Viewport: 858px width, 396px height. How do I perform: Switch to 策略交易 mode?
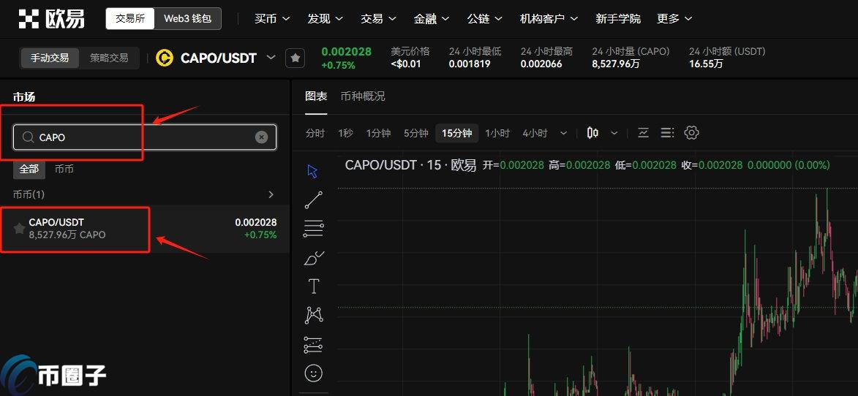point(109,58)
